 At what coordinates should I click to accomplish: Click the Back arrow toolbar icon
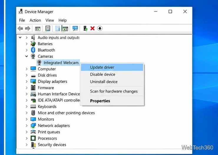pos(20,28)
